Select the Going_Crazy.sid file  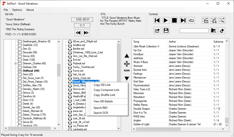tap(81, 78)
